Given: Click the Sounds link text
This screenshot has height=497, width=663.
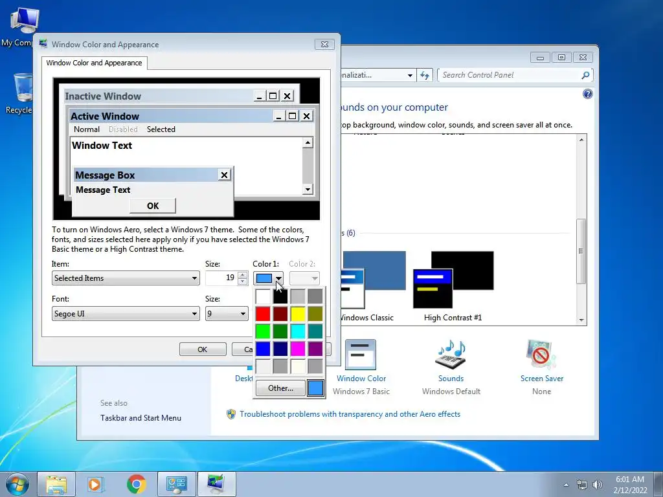Looking at the screenshot, I should (451, 379).
